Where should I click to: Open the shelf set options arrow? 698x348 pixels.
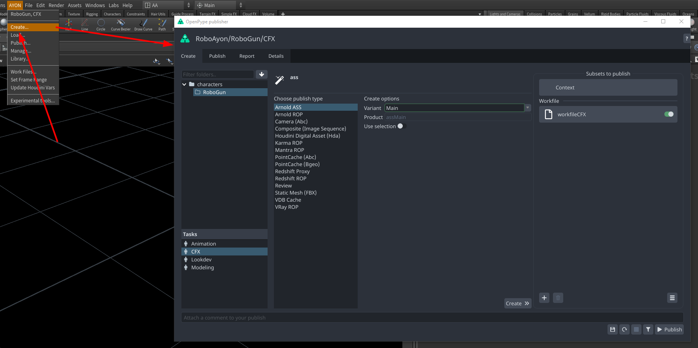480,14
